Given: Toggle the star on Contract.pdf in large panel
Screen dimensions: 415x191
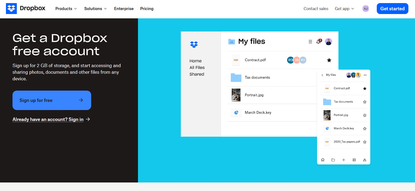Looking at the screenshot, I should 329,60.
